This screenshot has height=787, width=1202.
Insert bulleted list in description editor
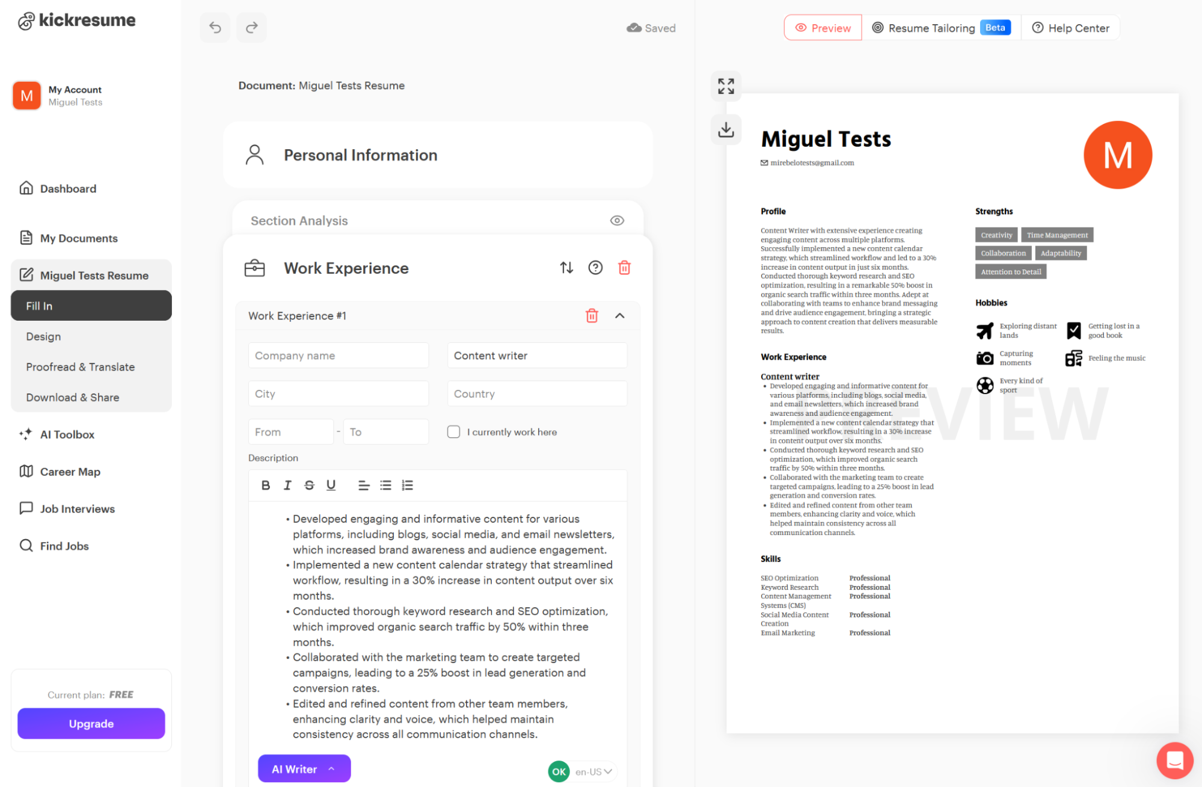(385, 485)
